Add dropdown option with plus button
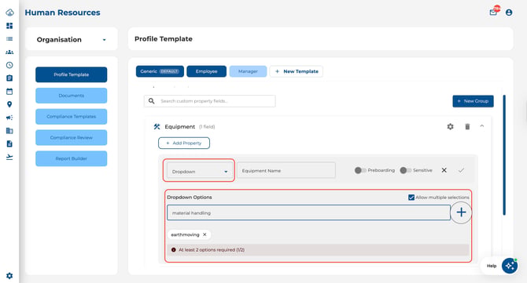This screenshot has width=527, height=283. tap(461, 212)
